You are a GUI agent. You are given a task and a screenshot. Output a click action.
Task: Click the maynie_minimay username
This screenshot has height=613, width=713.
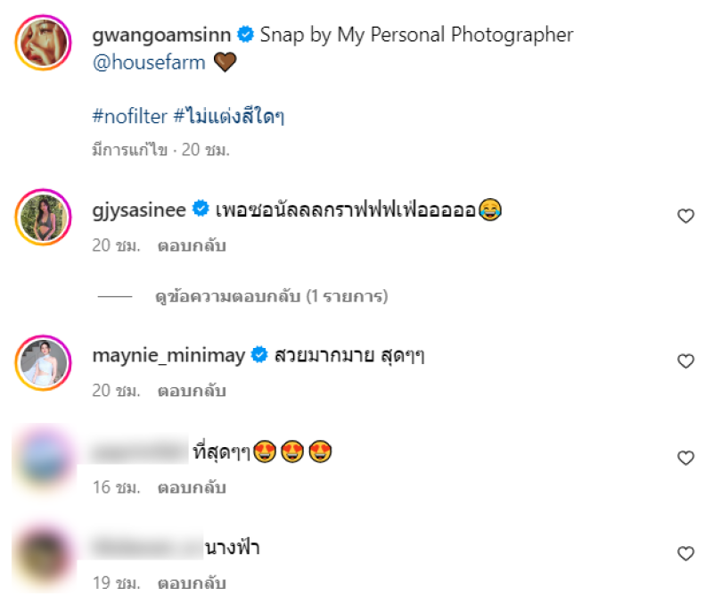click(168, 355)
